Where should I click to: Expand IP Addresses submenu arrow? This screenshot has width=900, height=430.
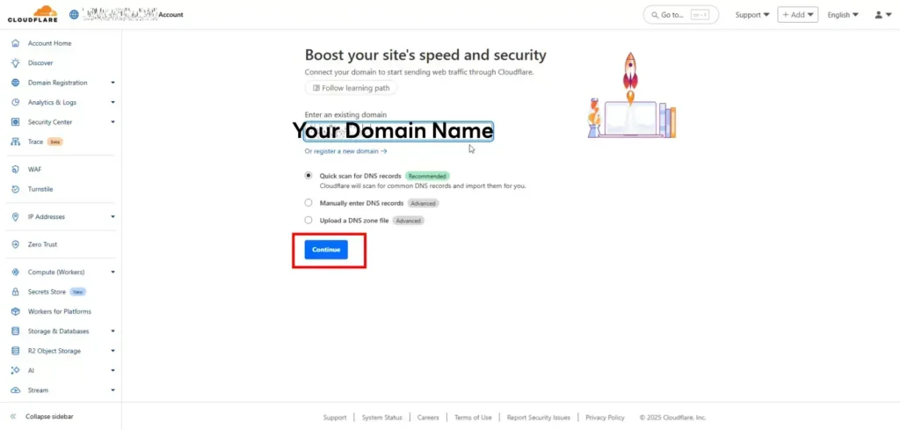113,217
